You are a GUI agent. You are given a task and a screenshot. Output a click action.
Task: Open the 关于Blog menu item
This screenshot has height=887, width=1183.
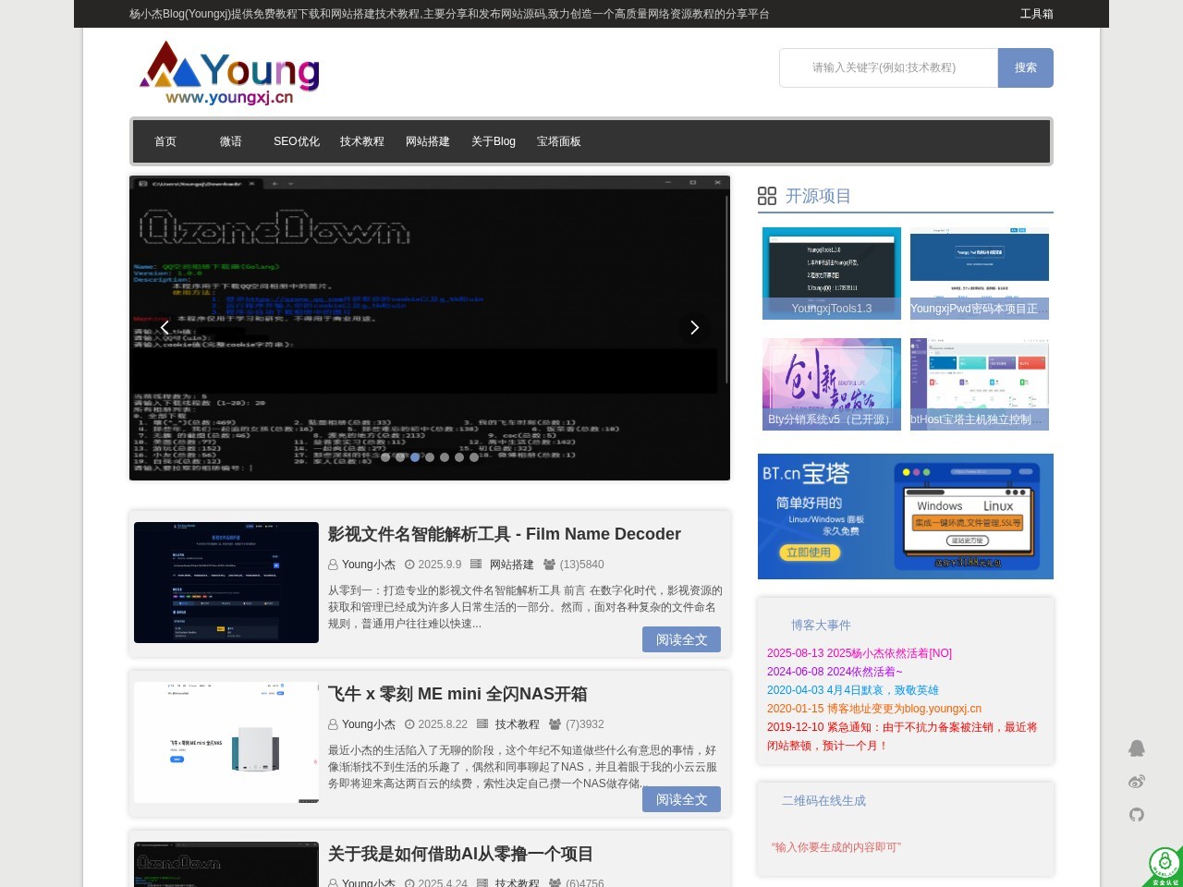(x=494, y=141)
